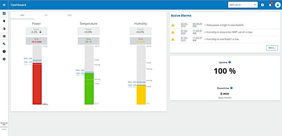Click the 10.5 kW current power value
282x136 pixels.
pyautogui.click(x=37, y=42)
